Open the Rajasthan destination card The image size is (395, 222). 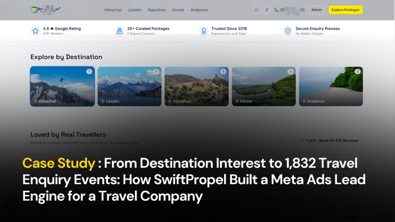click(197, 86)
